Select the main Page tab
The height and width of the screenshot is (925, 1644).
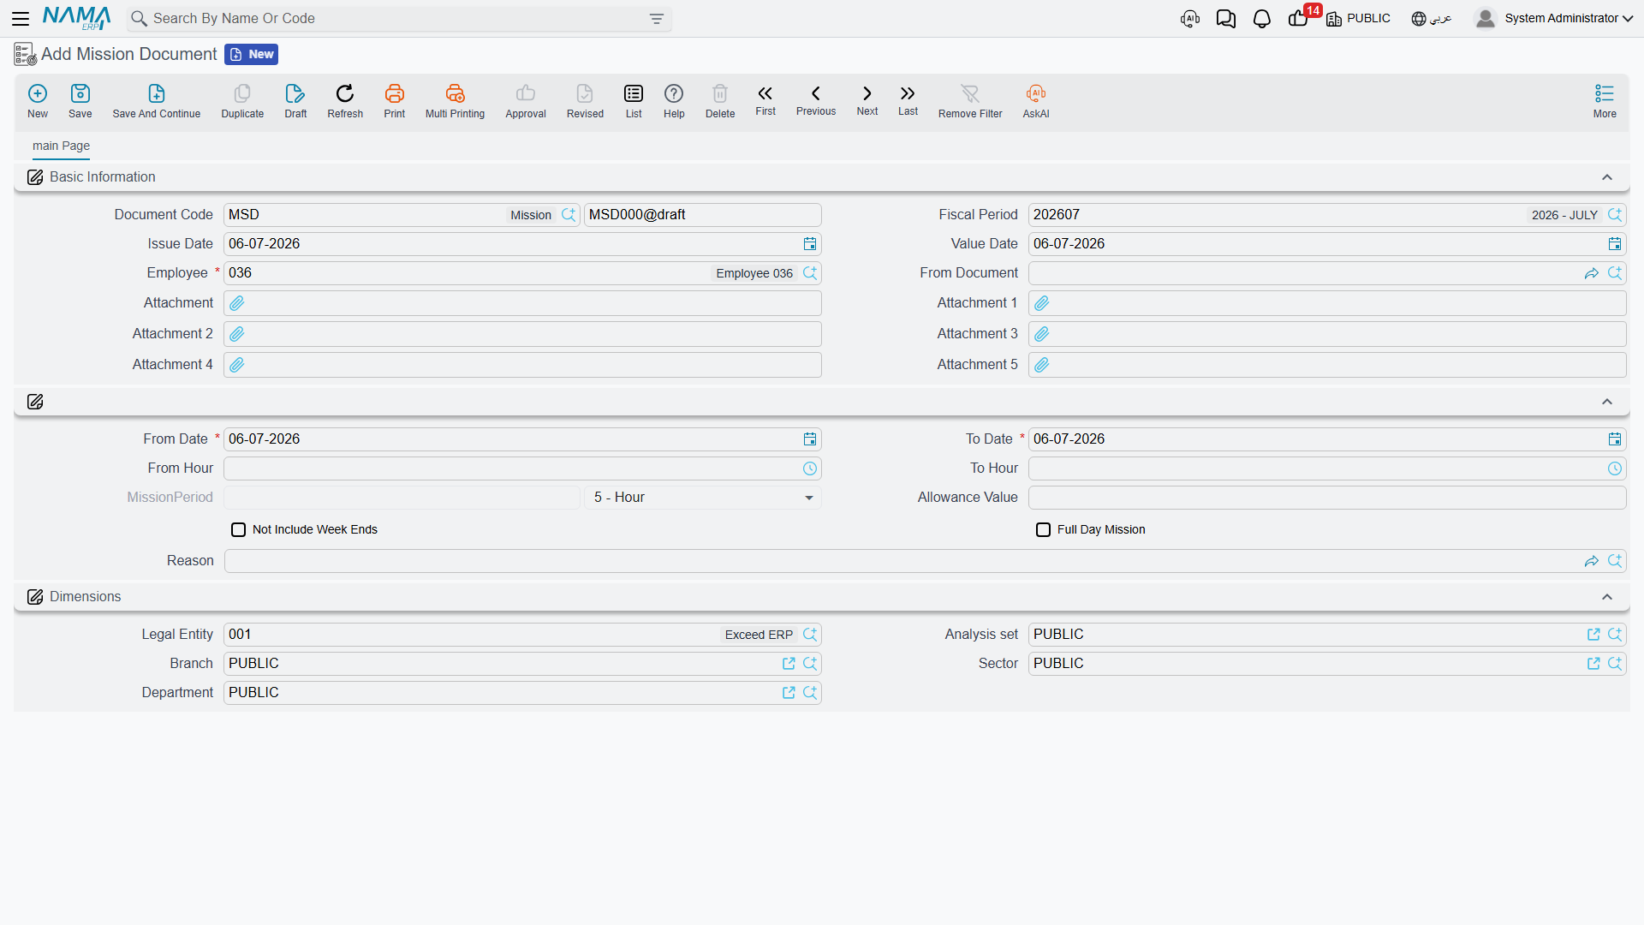[x=61, y=146]
